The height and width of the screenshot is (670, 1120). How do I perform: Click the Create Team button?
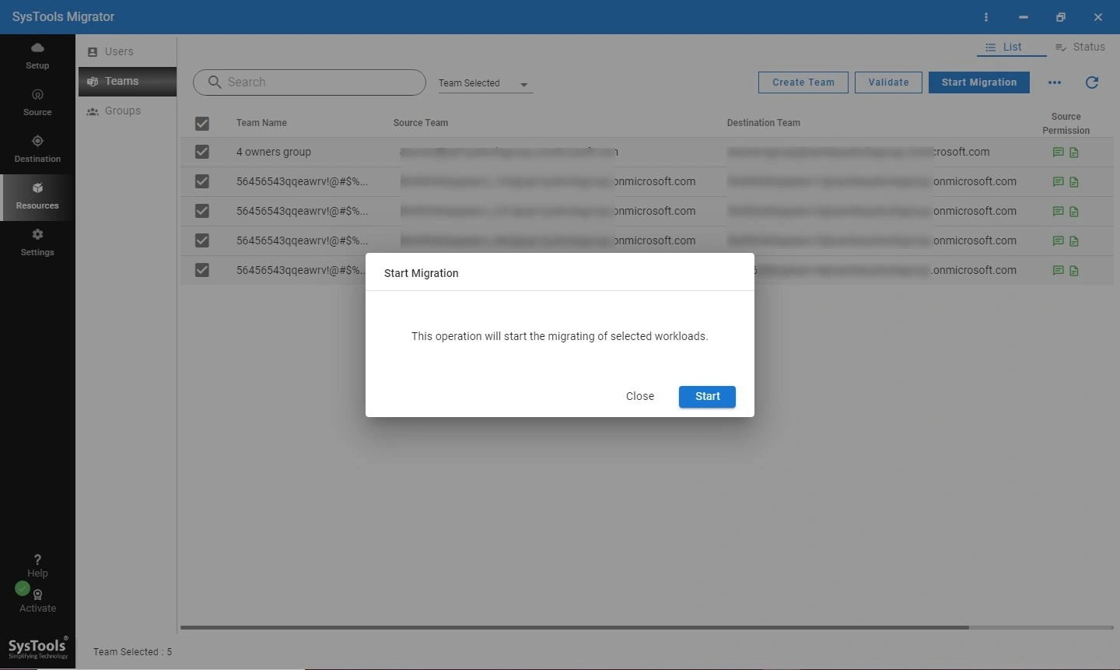click(803, 82)
